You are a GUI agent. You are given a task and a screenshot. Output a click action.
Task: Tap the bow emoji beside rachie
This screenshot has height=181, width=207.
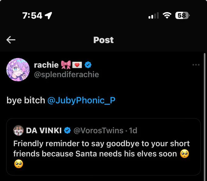pyautogui.click(x=66, y=65)
